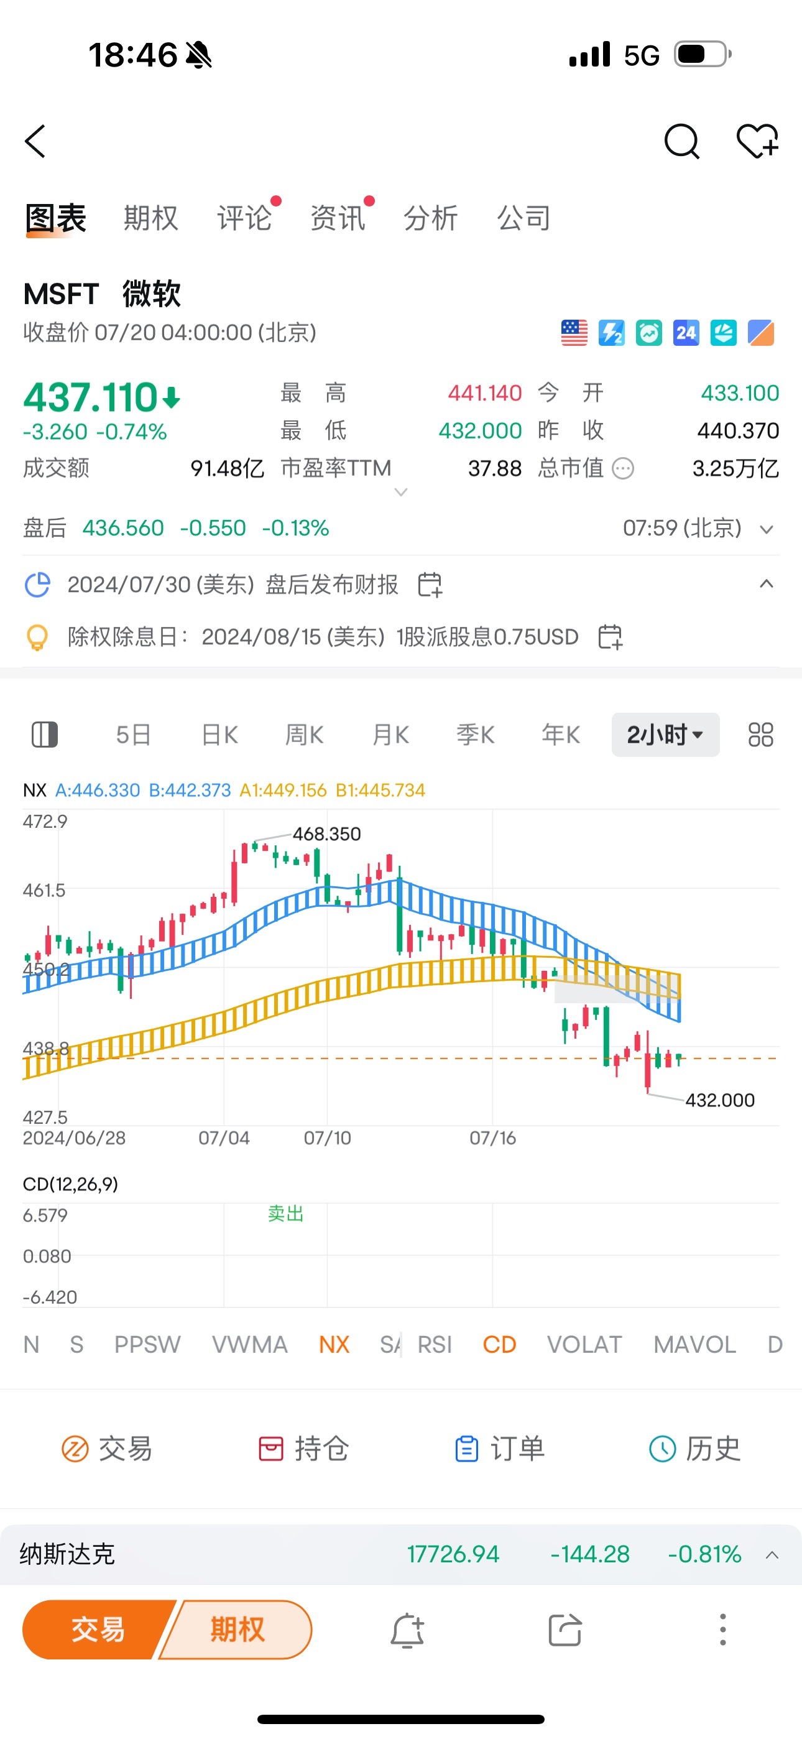Tap the dividend lightbulb icon
This screenshot has height=1739, width=802.
37,637
